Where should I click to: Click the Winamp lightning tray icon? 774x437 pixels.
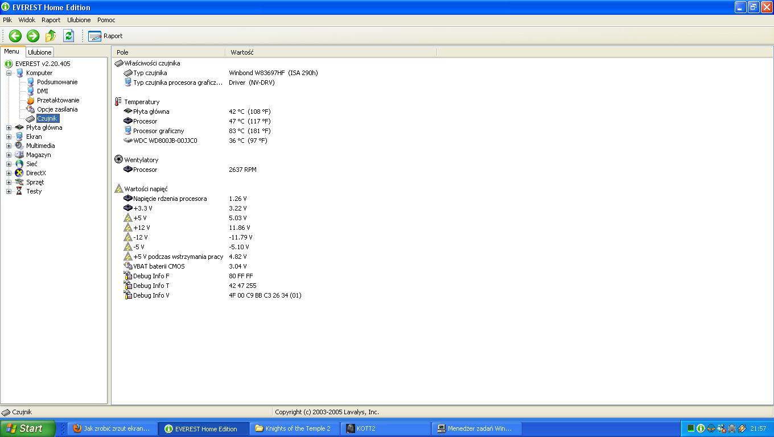click(742, 428)
